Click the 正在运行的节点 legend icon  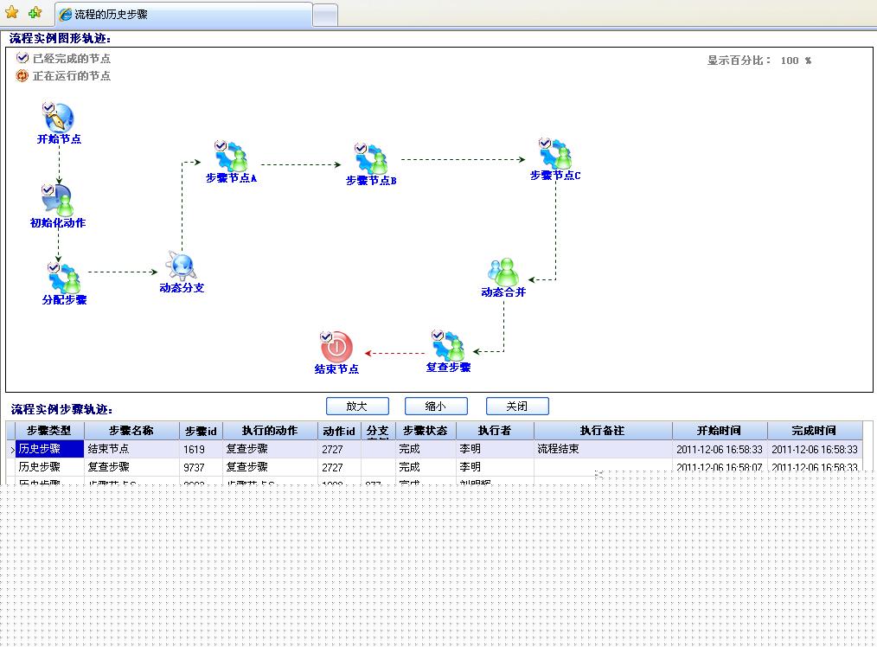[22, 75]
